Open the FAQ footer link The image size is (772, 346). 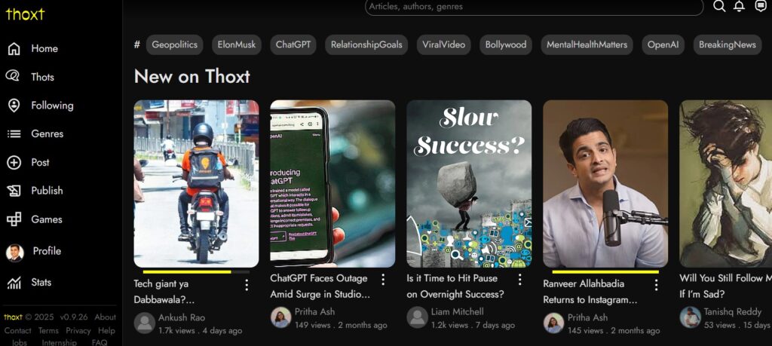(x=100, y=342)
